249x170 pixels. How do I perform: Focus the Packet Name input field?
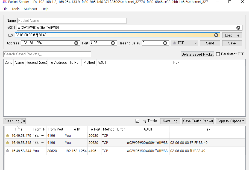pos(72,21)
